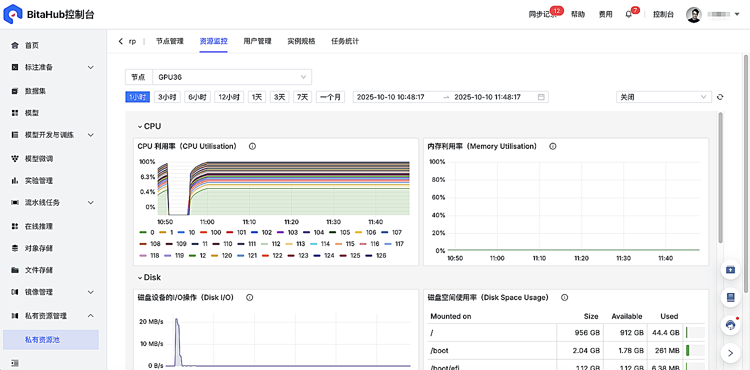
Task: Open the 关闭 auto-refresh dropdown
Action: pyautogui.click(x=664, y=97)
